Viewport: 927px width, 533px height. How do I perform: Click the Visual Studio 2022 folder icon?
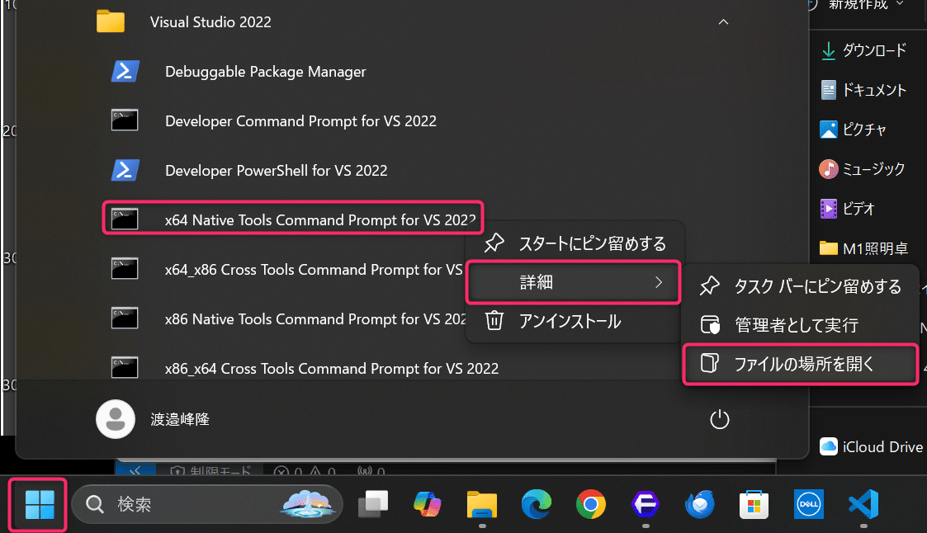pos(111,21)
